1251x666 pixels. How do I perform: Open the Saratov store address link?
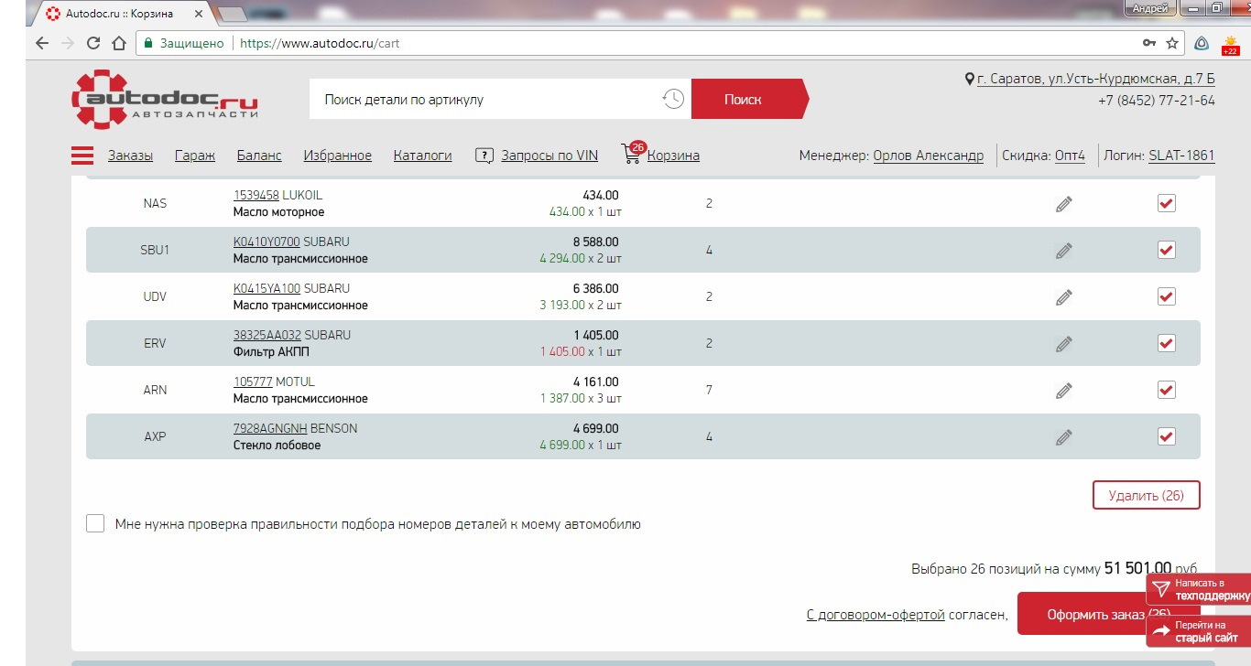pos(1096,80)
